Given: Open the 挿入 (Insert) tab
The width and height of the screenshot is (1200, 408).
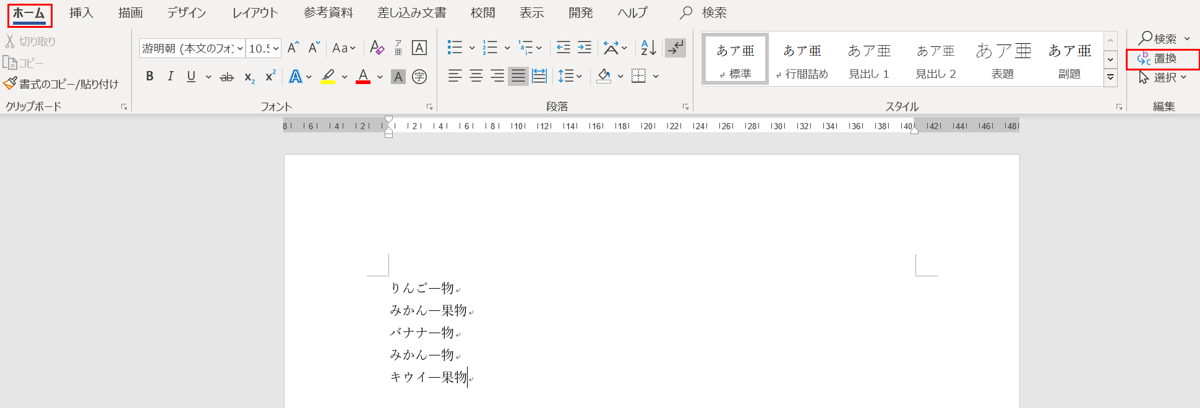Looking at the screenshot, I should coord(81,13).
